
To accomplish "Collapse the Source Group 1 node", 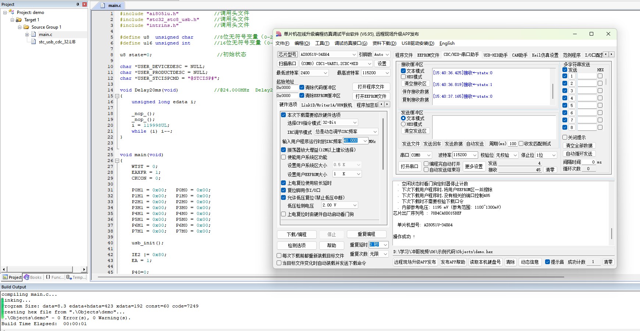I will click(x=19, y=27).
